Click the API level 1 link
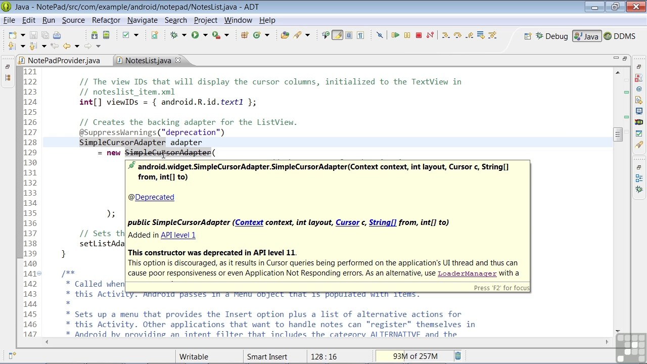The height and width of the screenshot is (364, 647). (178, 235)
